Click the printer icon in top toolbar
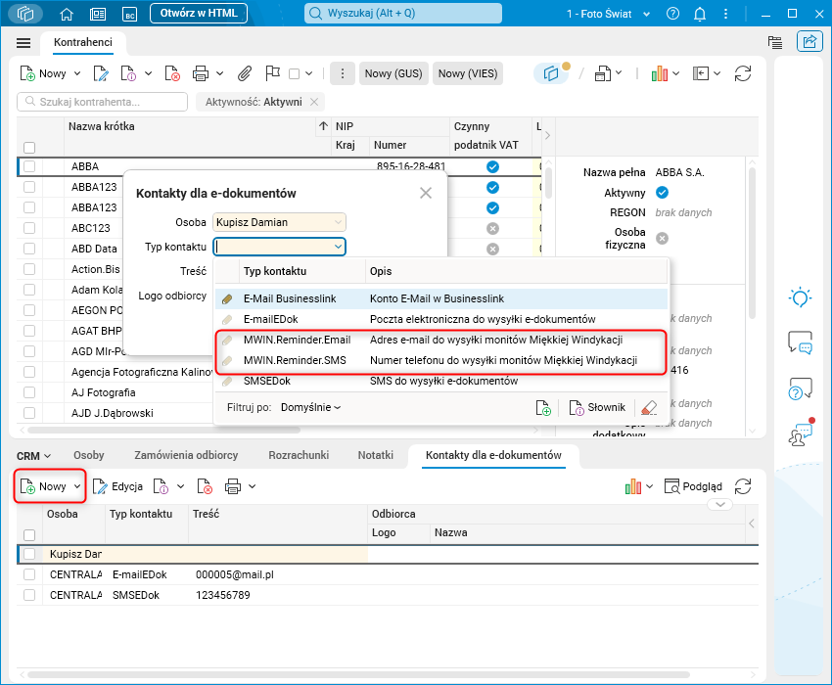The width and height of the screenshot is (832, 685). click(201, 73)
